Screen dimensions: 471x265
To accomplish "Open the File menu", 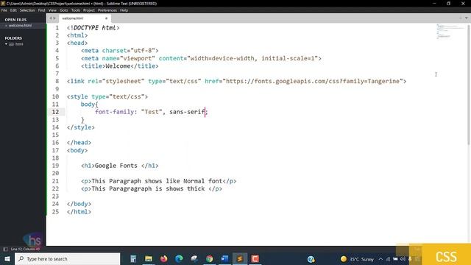I will click(x=4, y=10).
